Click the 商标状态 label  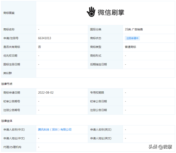coord(96,38)
